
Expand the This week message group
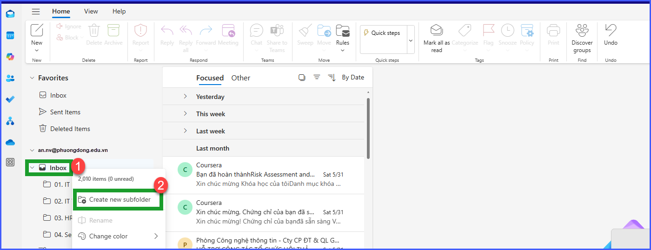click(185, 114)
